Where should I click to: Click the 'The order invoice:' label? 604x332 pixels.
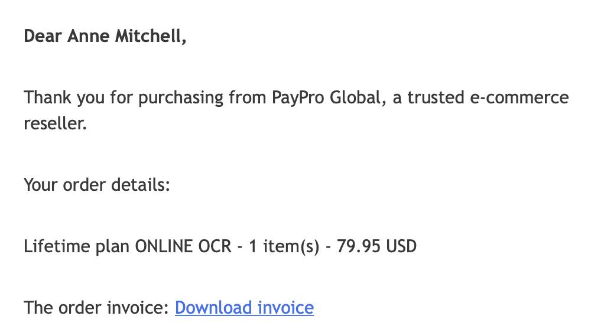pyautogui.click(x=96, y=308)
